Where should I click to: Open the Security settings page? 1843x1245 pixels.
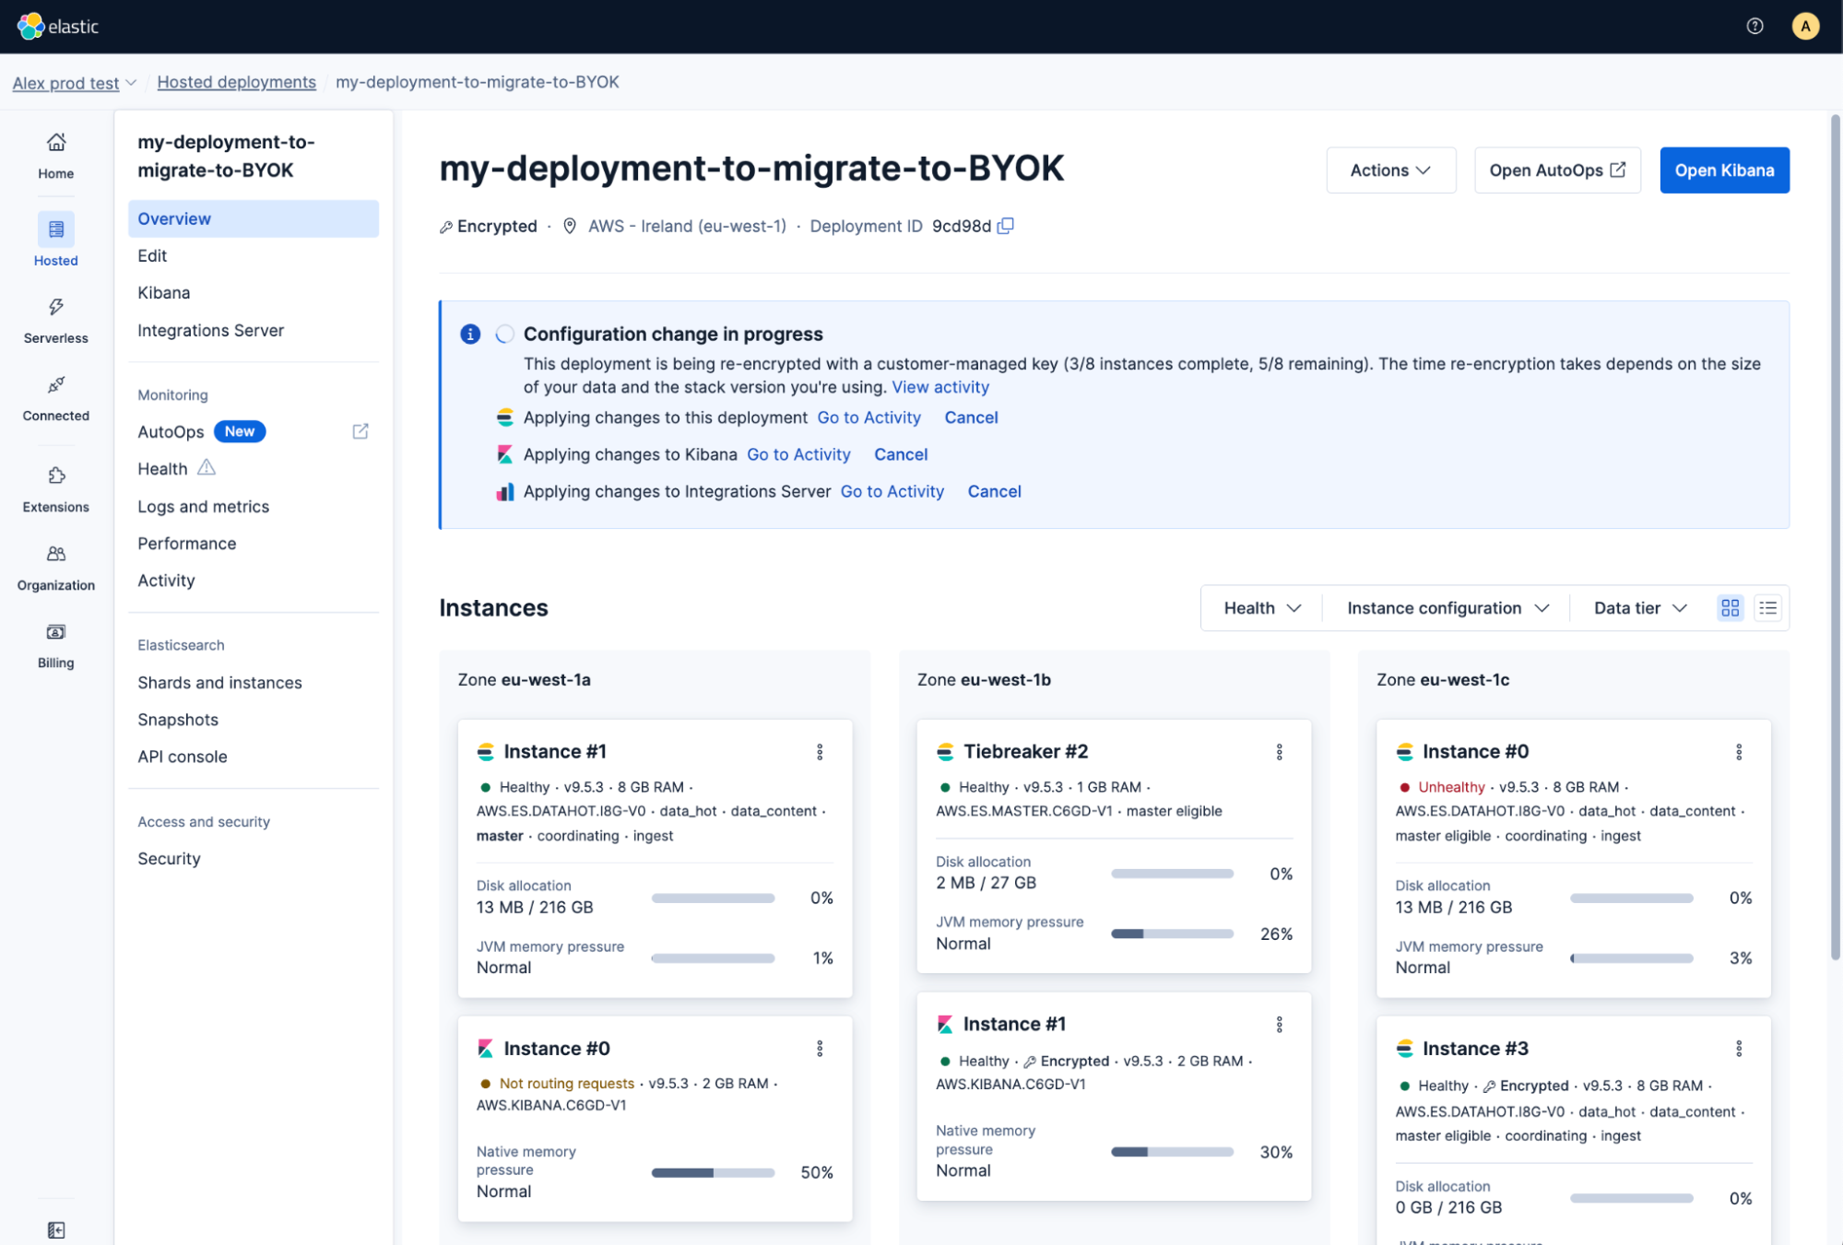click(x=169, y=859)
